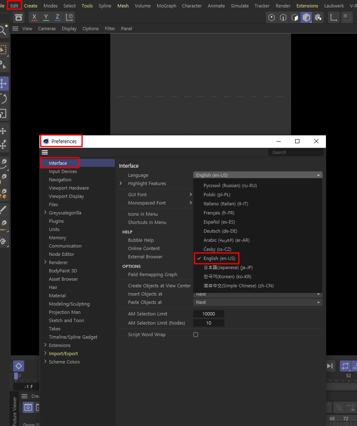Open the viewport Display menu
The width and height of the screenshot is (357, 426).
tap(69, 29)
